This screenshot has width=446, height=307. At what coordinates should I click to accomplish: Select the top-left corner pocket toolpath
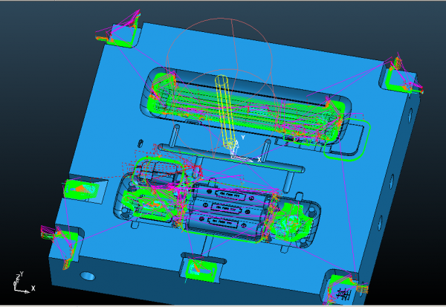click(119, 33)
